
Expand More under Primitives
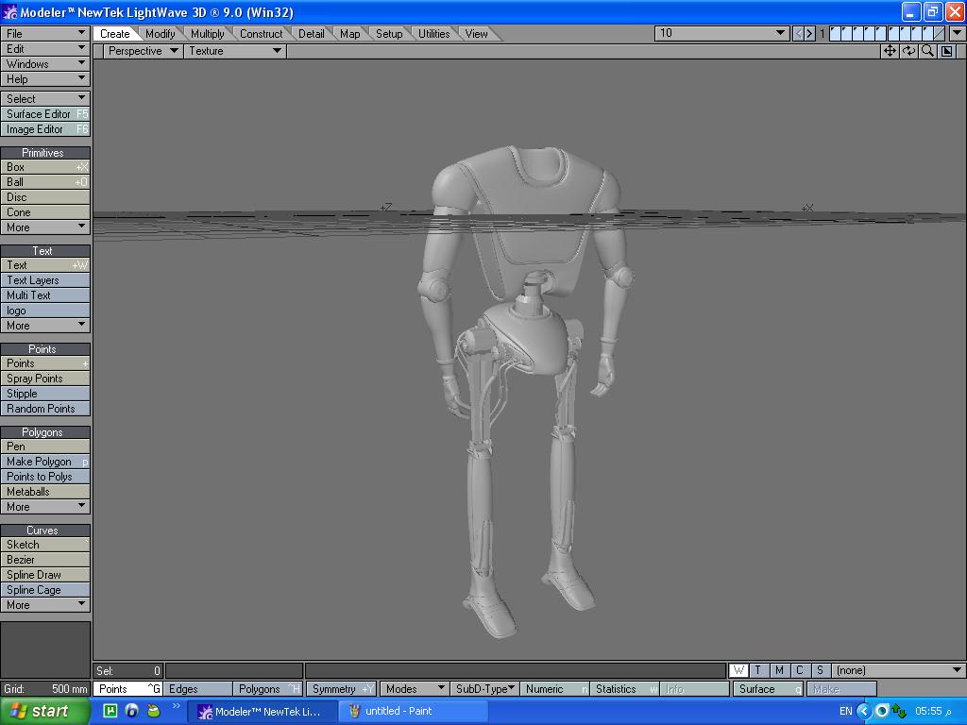coord(45,228)
